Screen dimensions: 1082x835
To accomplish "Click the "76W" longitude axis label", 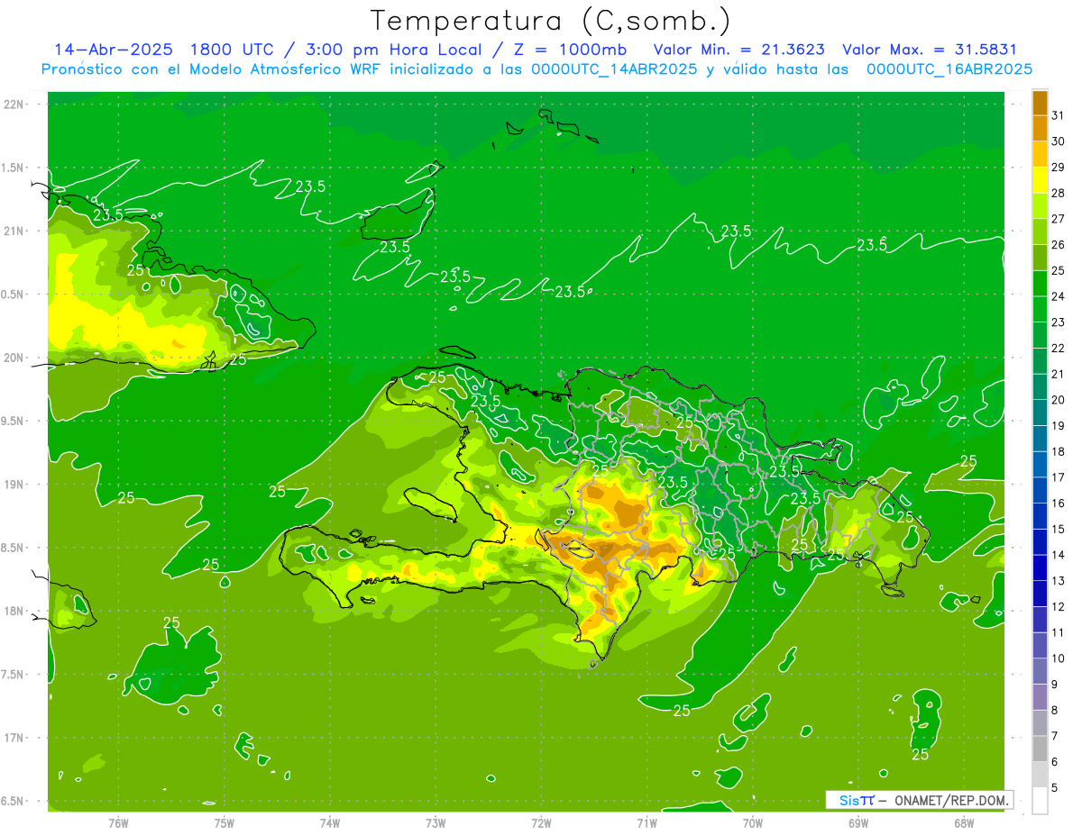I will click(118, 822).
